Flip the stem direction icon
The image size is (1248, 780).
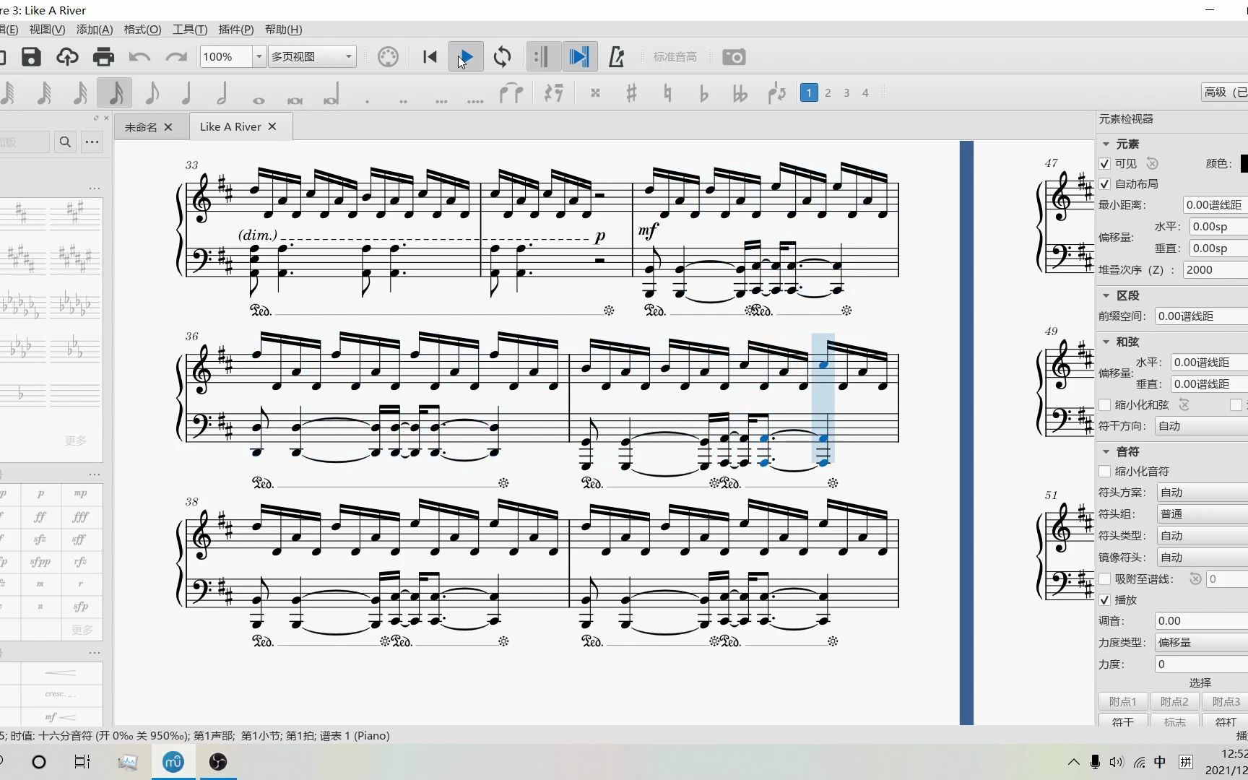coord(777,92)
